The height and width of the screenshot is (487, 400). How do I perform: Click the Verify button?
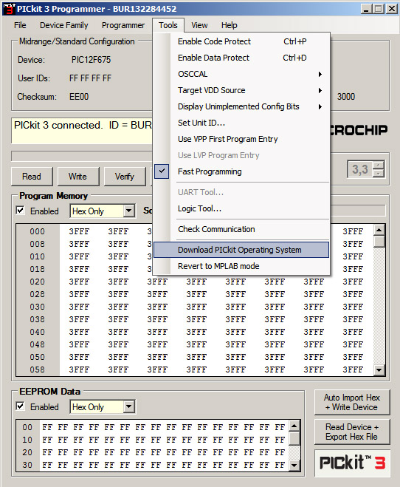(x=124, y=177)
